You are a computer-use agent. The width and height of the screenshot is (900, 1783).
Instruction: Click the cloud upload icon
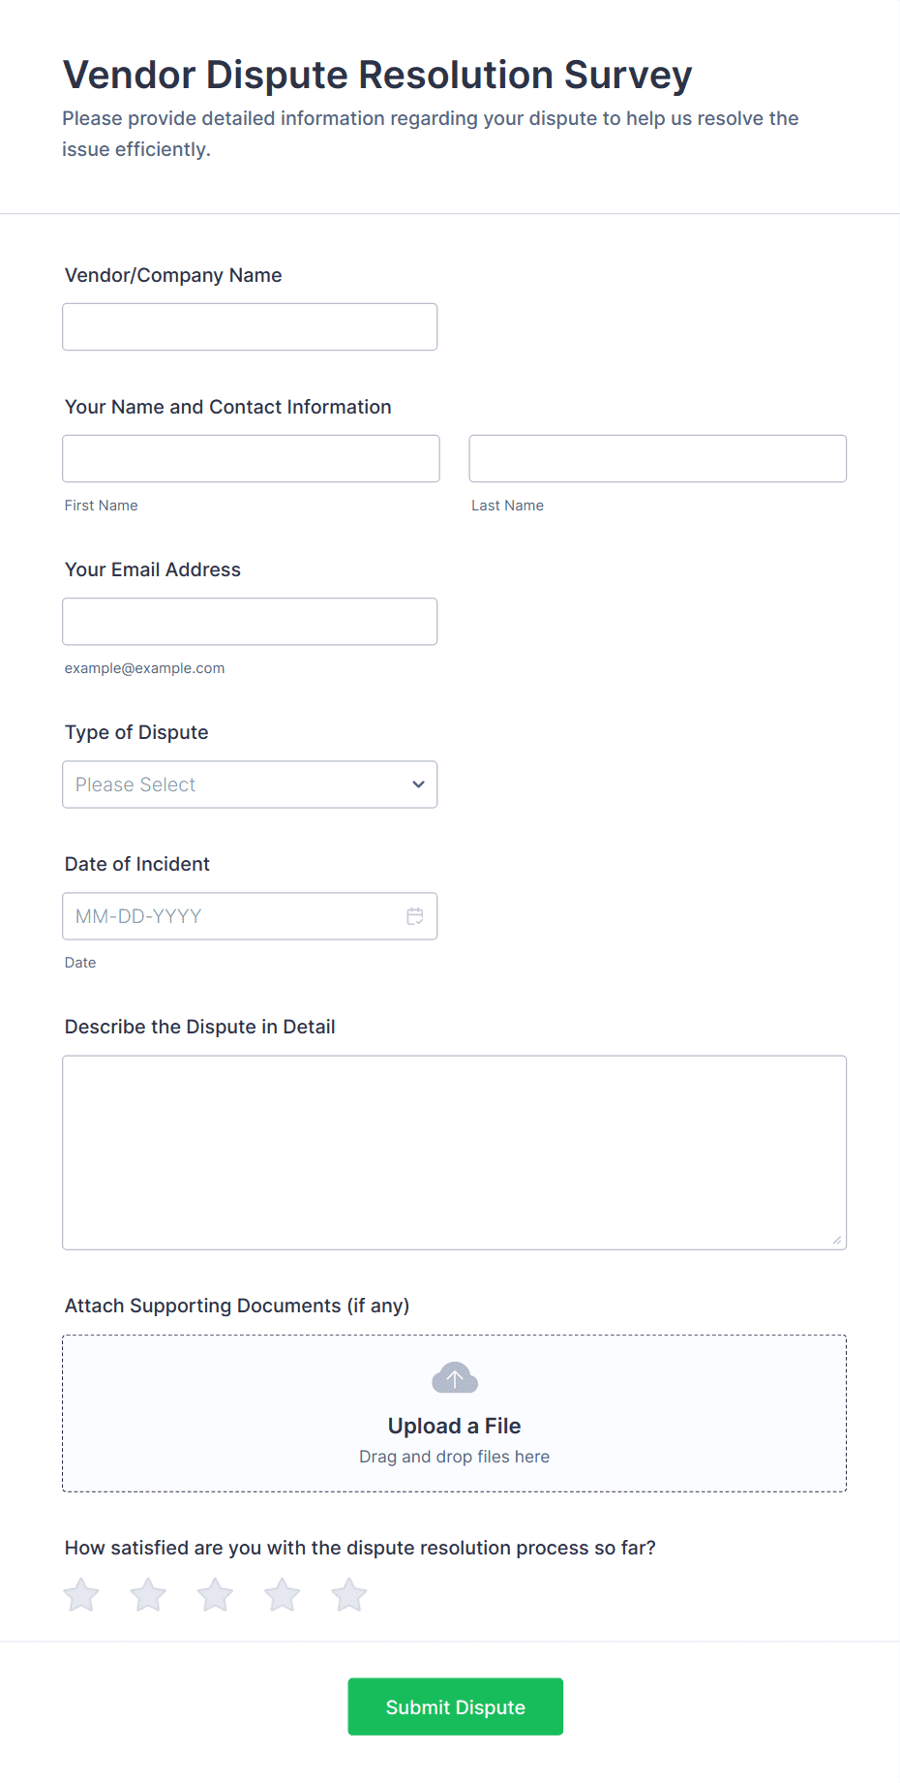tap(454, 1376)
